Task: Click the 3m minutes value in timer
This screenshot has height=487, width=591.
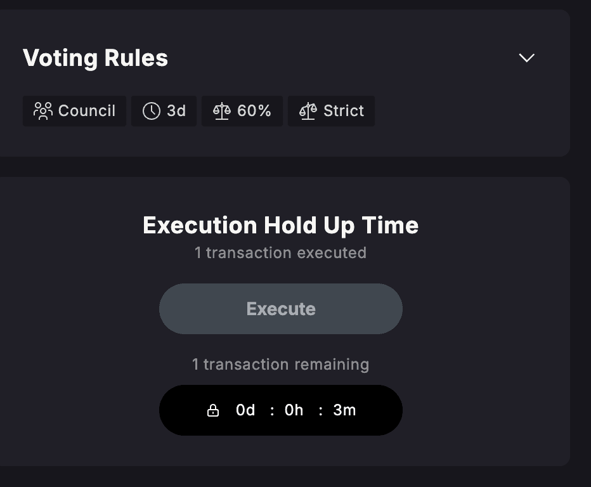Action: point(344,410)
